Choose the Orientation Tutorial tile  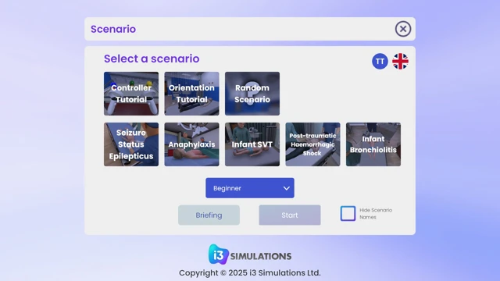tap(191, 94)
